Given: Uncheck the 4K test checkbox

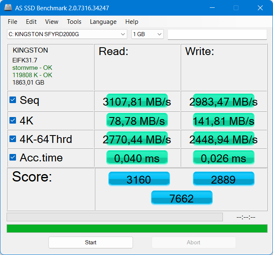Looking at the screenshot, I should click(13, 120).
